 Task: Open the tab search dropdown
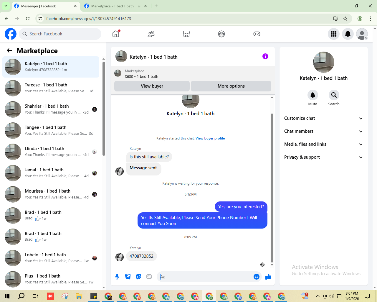coord(6,6)
